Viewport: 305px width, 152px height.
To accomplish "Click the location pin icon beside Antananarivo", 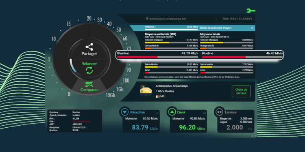I will click(147, 19).
